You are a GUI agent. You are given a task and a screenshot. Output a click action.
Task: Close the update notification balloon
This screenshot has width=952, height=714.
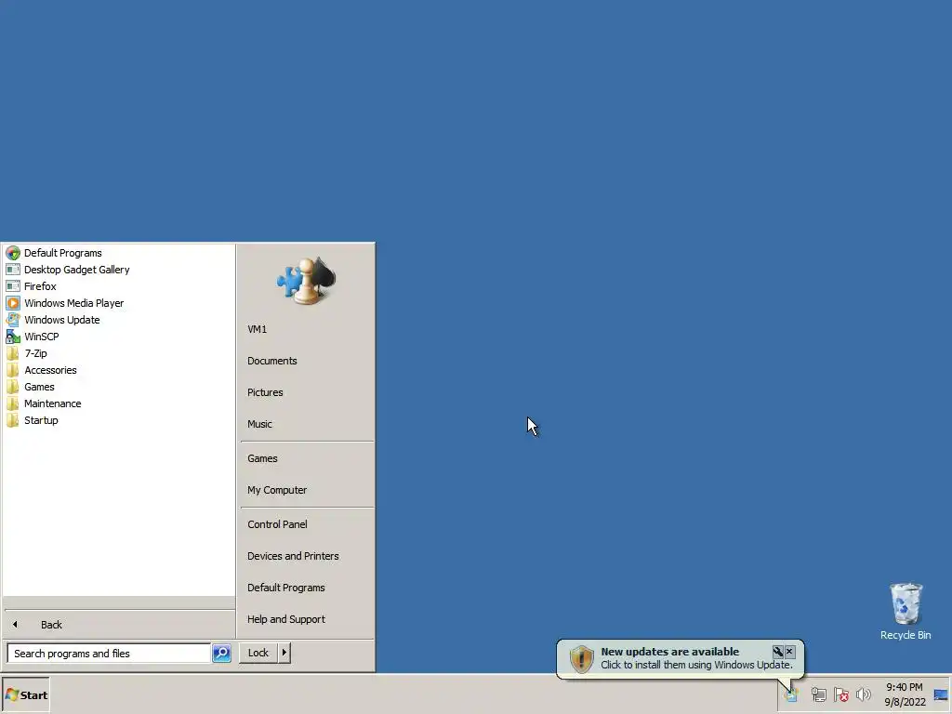pos(789,652)
